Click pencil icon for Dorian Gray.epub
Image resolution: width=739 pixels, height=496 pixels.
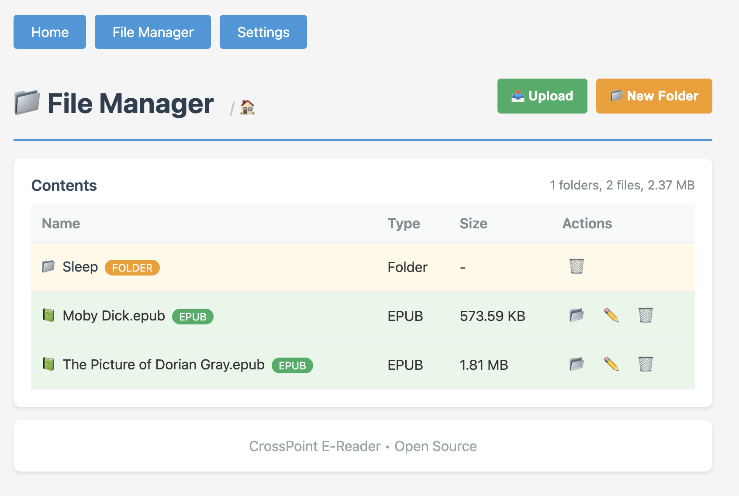pos(611,364)
